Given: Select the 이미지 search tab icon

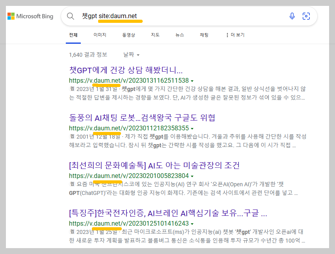Looking at the screenshot, I should 99,35.
